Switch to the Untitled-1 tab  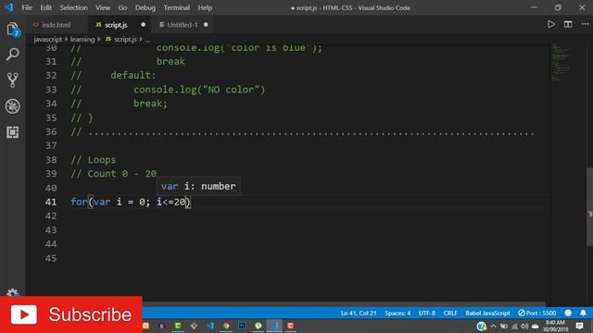tap(183, 25)
